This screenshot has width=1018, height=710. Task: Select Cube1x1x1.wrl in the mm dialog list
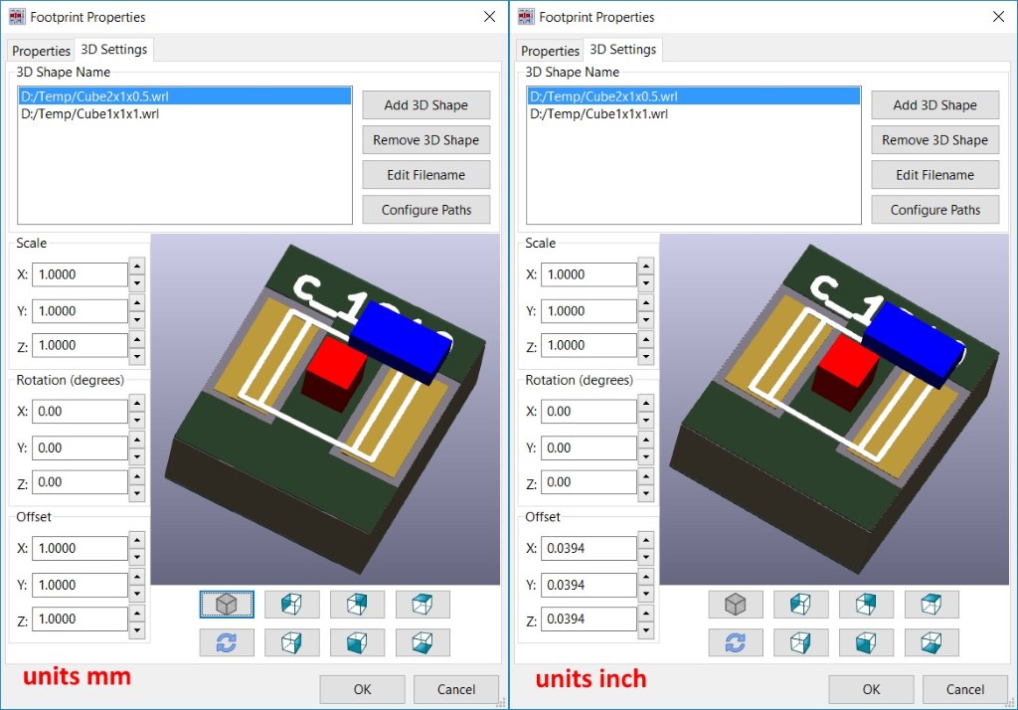[90, 114]
